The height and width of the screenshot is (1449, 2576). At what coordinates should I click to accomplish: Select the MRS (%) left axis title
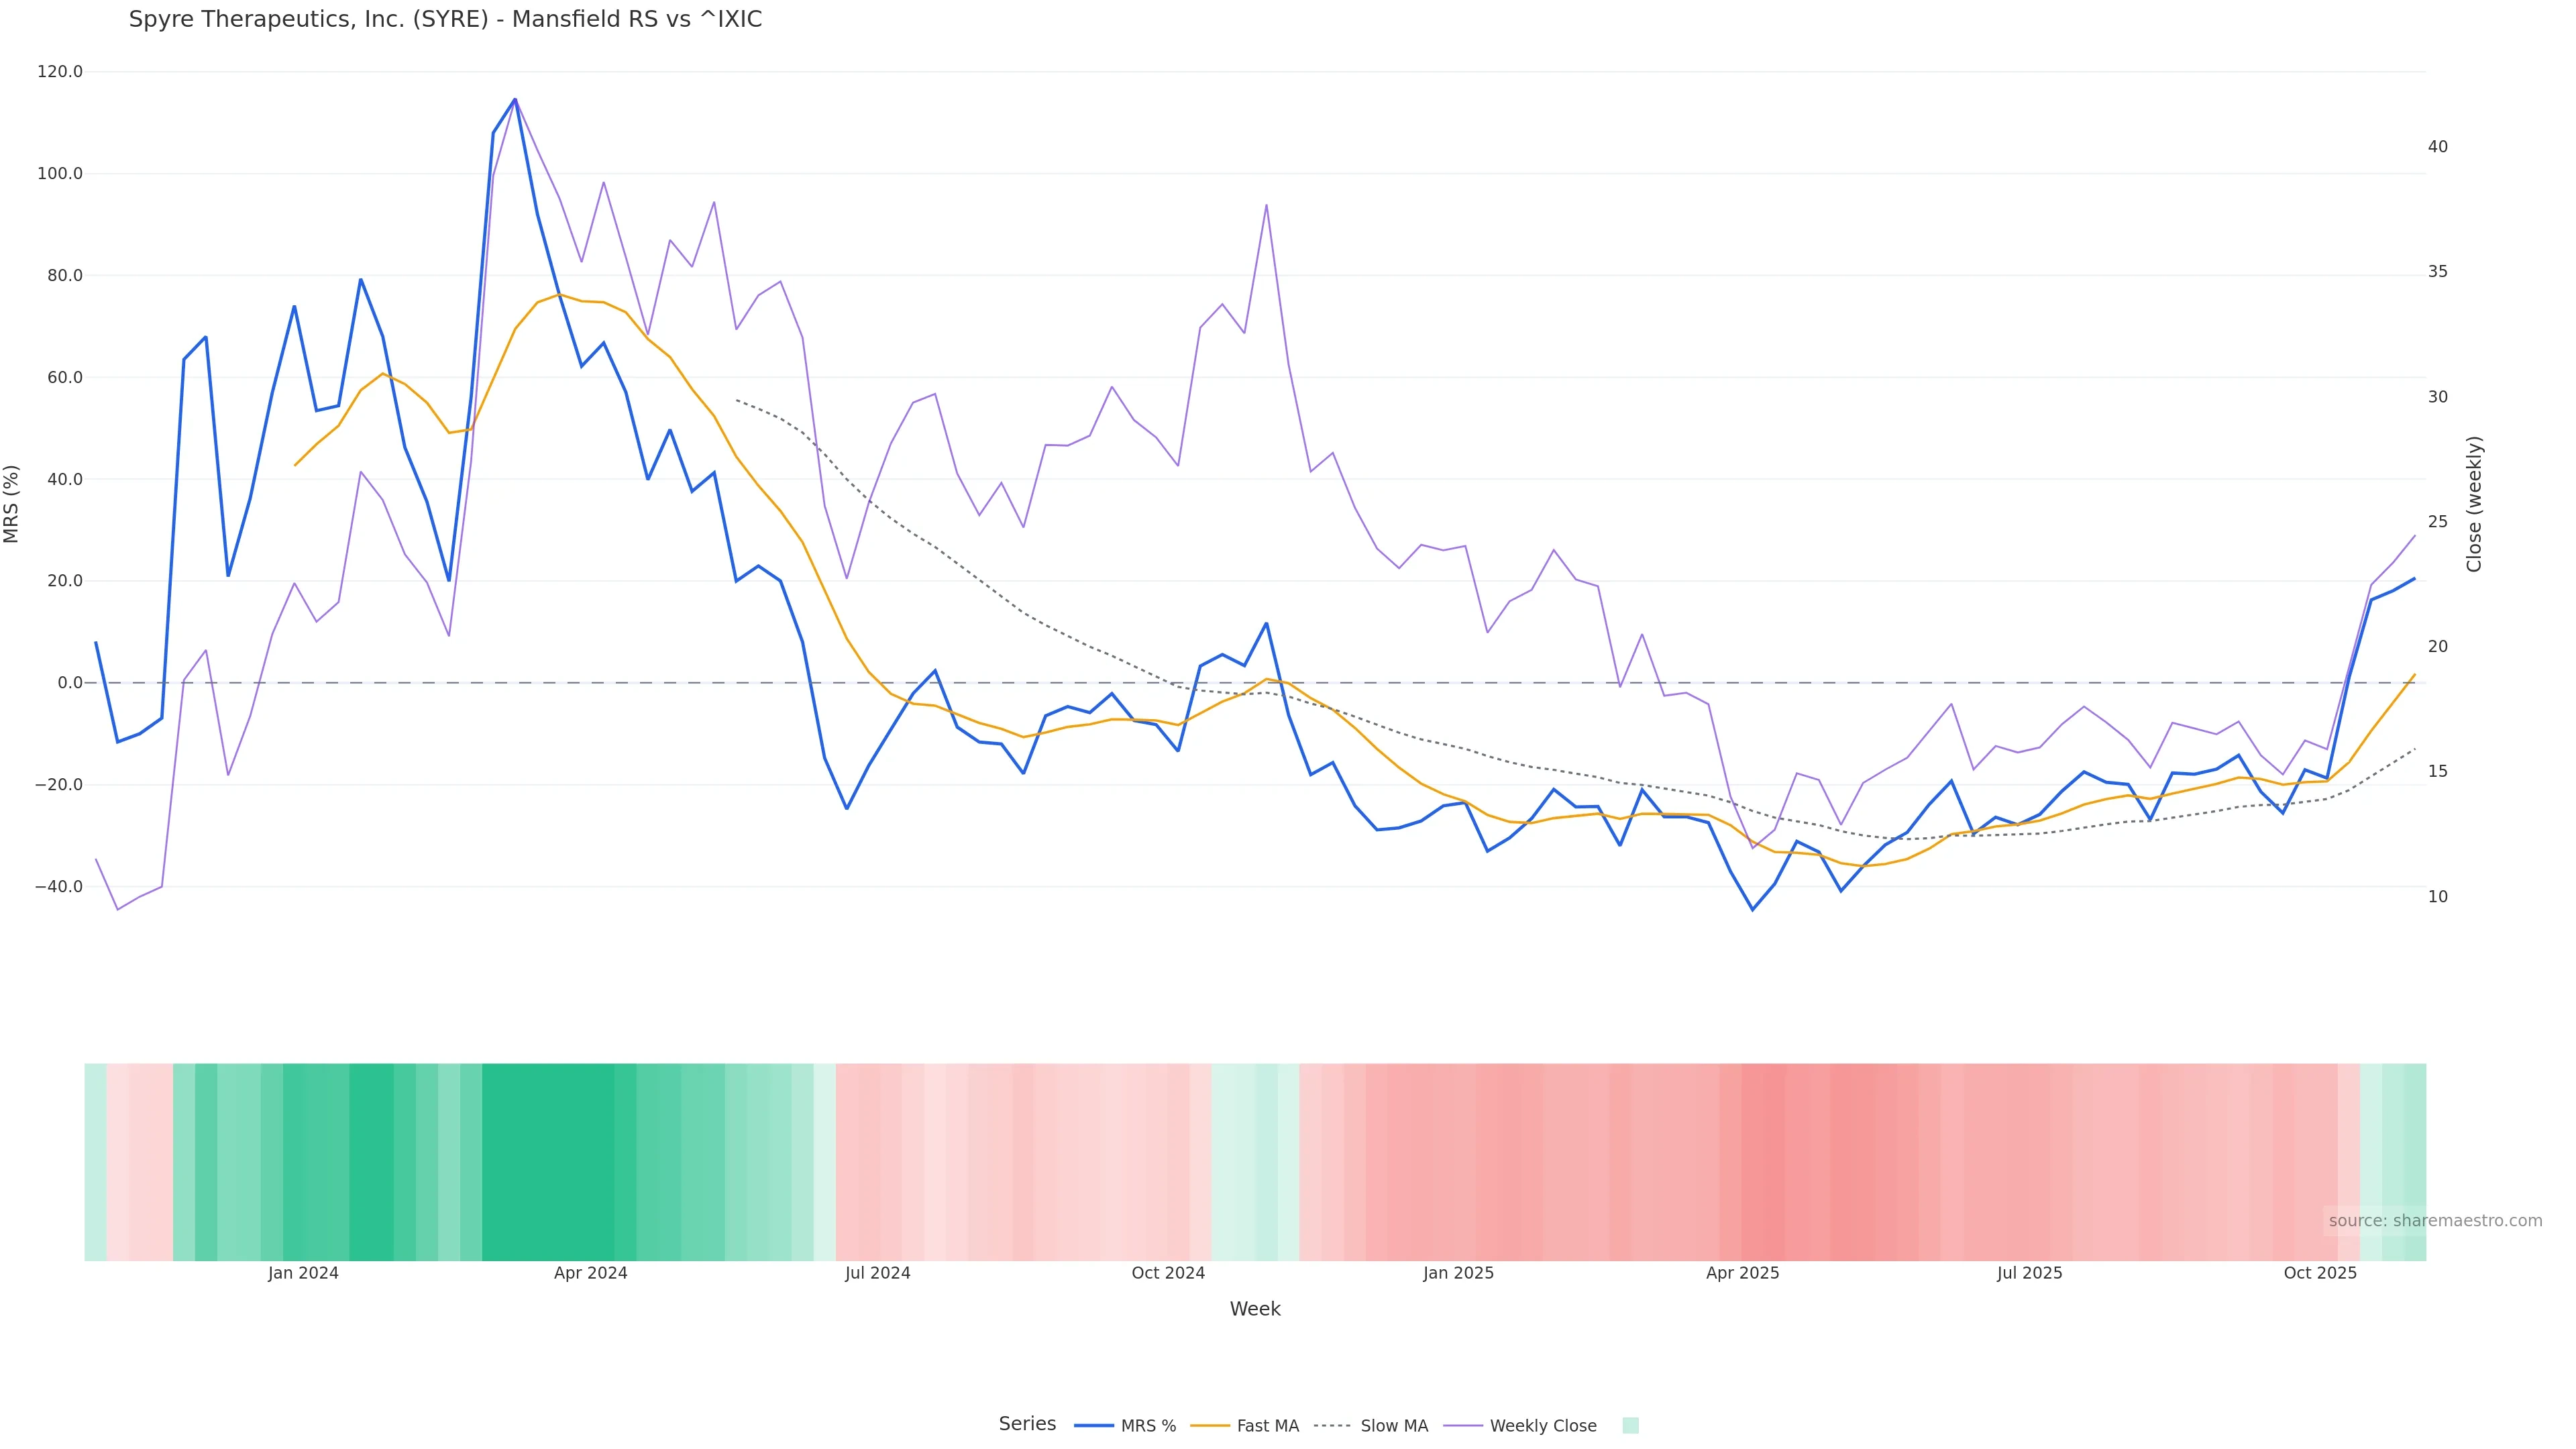click(12, 504)
